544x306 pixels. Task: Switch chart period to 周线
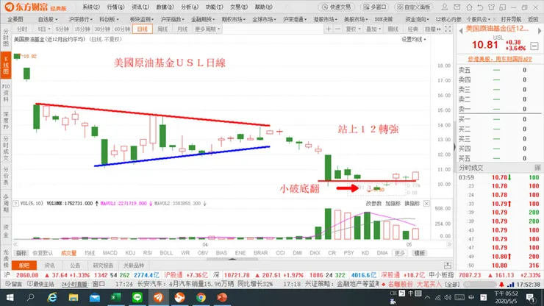pyautogui.click(x=162, y=29)
